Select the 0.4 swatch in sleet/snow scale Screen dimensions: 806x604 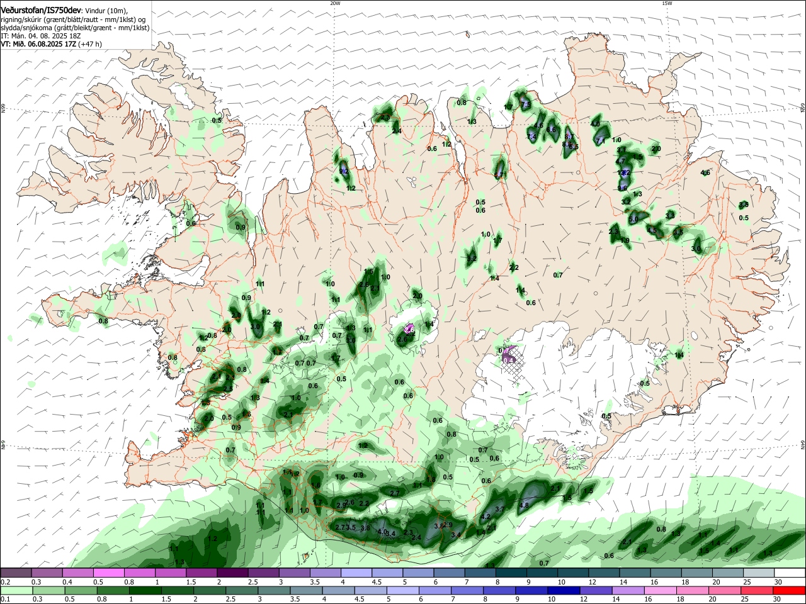coord(77,573)
